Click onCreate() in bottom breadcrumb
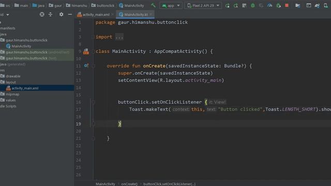The image size is (331, 186). point(129,184)
